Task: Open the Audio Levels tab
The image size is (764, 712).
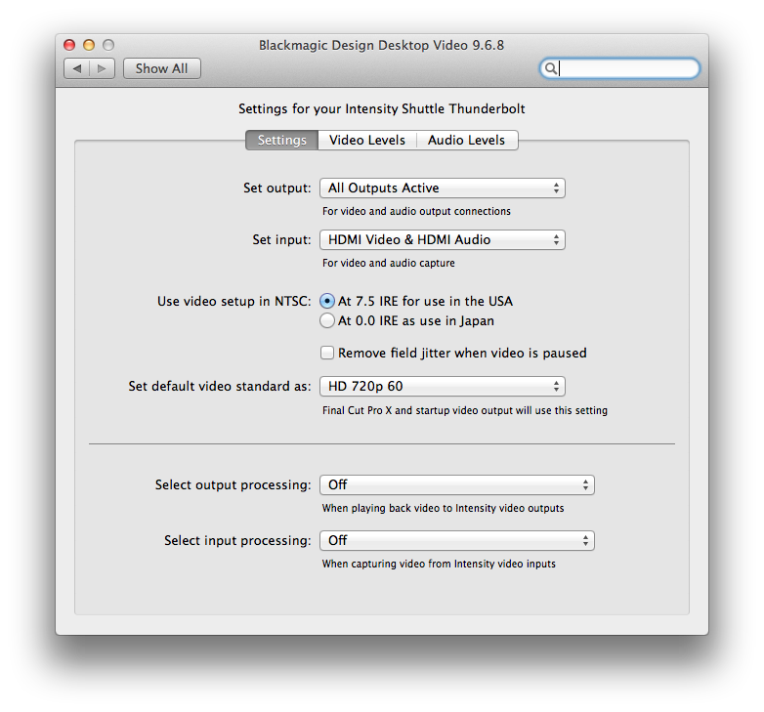Action: coord(467,141)
